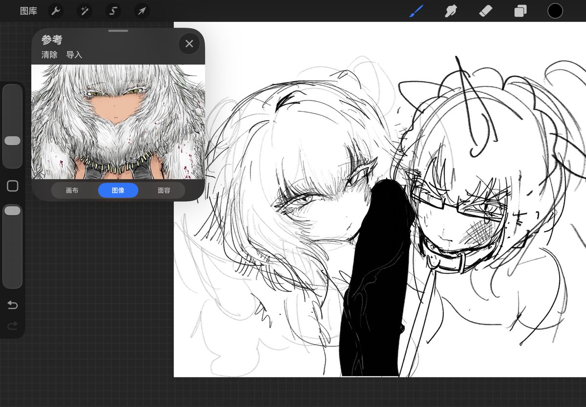Redo the last undone stroke

12,326
